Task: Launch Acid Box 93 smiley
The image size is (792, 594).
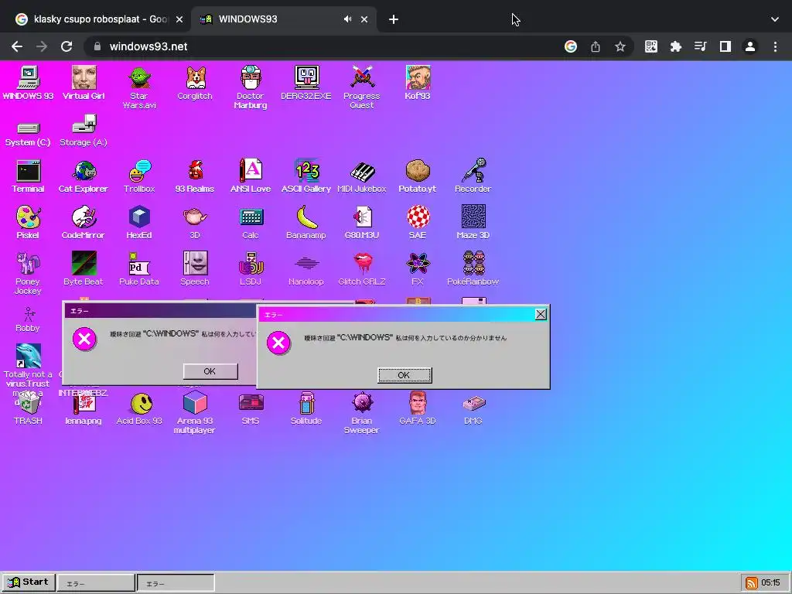Action: (139, 408)
